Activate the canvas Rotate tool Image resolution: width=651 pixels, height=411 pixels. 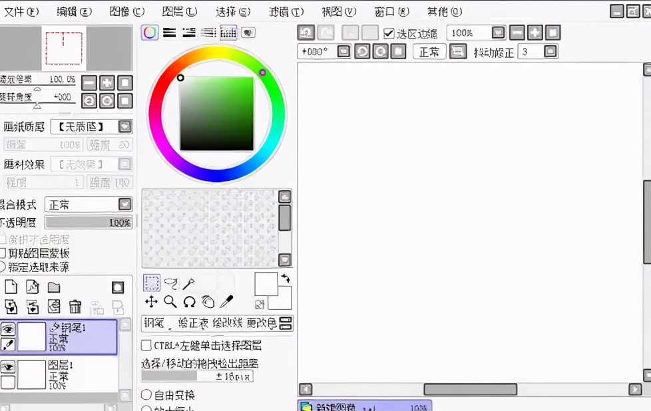(x=190, y=303)
